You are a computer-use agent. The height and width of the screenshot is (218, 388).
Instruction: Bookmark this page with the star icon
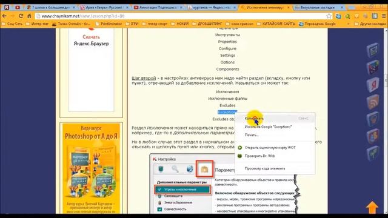coord(329,16)
